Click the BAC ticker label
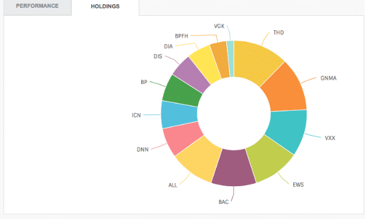Screen dimensions: 365x219 pyautogui.click(x=223, y=202)
